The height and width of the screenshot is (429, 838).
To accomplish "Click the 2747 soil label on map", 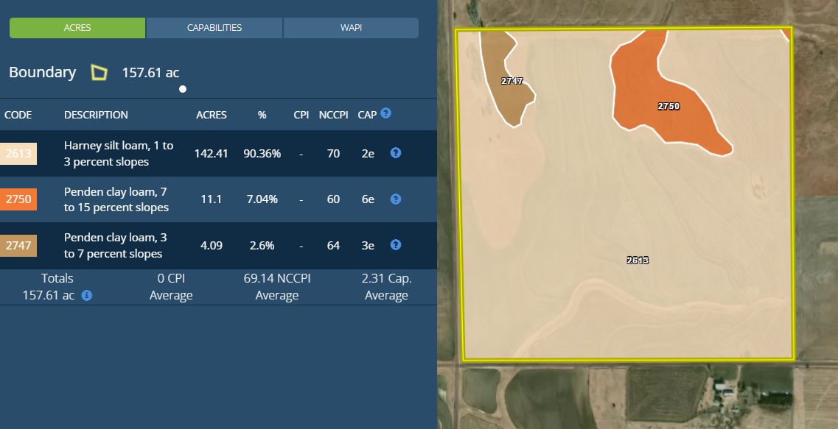I will [511, 81].
